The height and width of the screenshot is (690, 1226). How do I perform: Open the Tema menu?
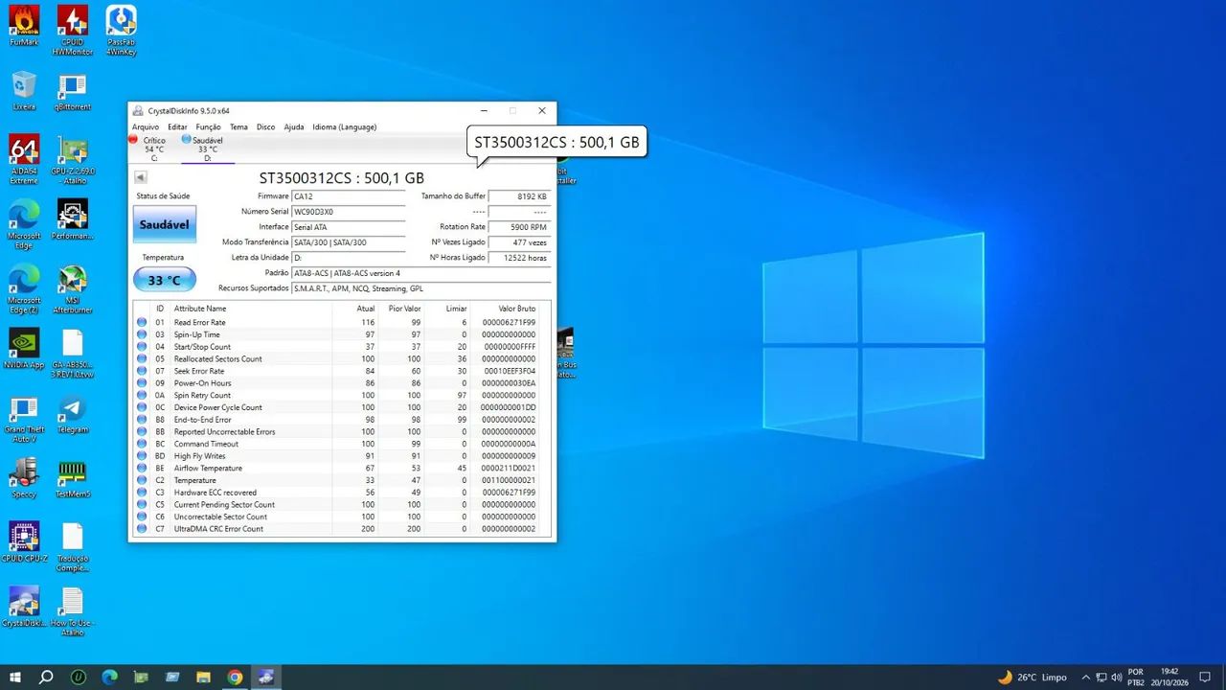pos(238,126)
